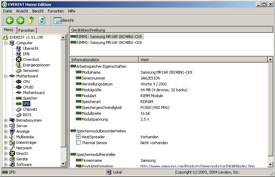The width and height of the screenshot is (275, 177).
Task: Expand the Betriebssystem node
Action: [x=6, y=120]
